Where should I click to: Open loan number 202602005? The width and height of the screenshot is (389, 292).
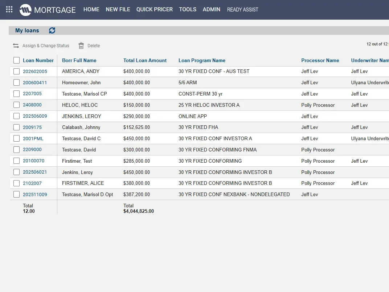click(35, 72)
